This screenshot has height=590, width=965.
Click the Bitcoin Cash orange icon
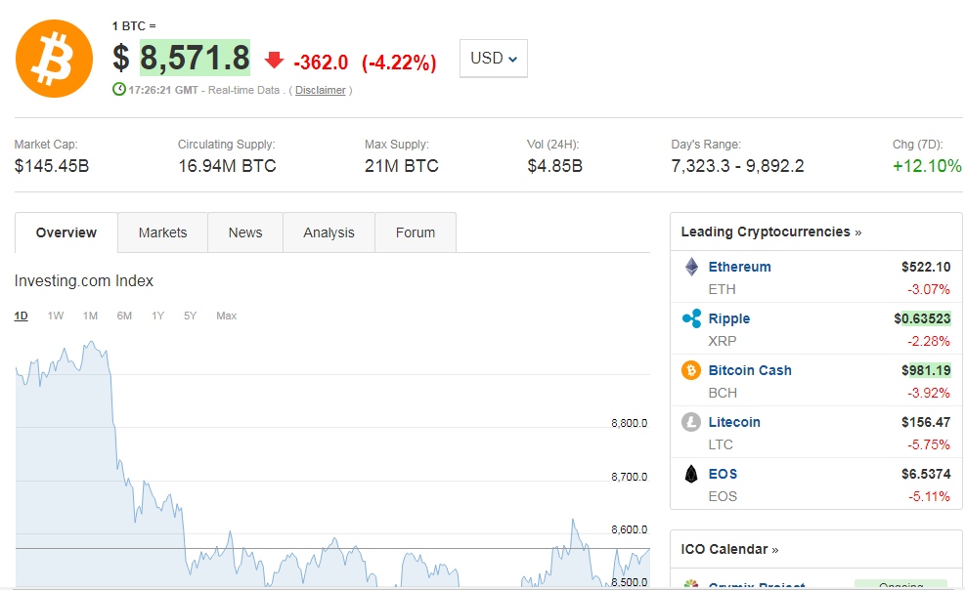[691, 370]
